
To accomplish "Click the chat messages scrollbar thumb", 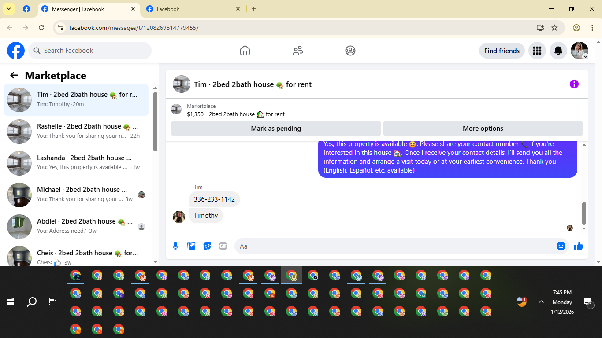I will point(584,213).
